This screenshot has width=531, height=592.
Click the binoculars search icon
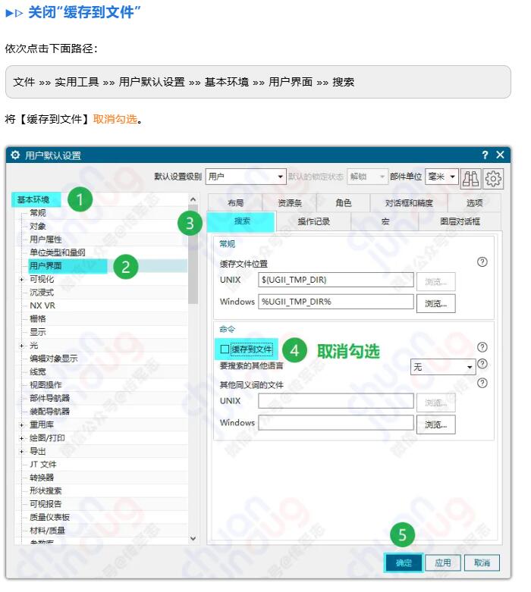point(471,177)
